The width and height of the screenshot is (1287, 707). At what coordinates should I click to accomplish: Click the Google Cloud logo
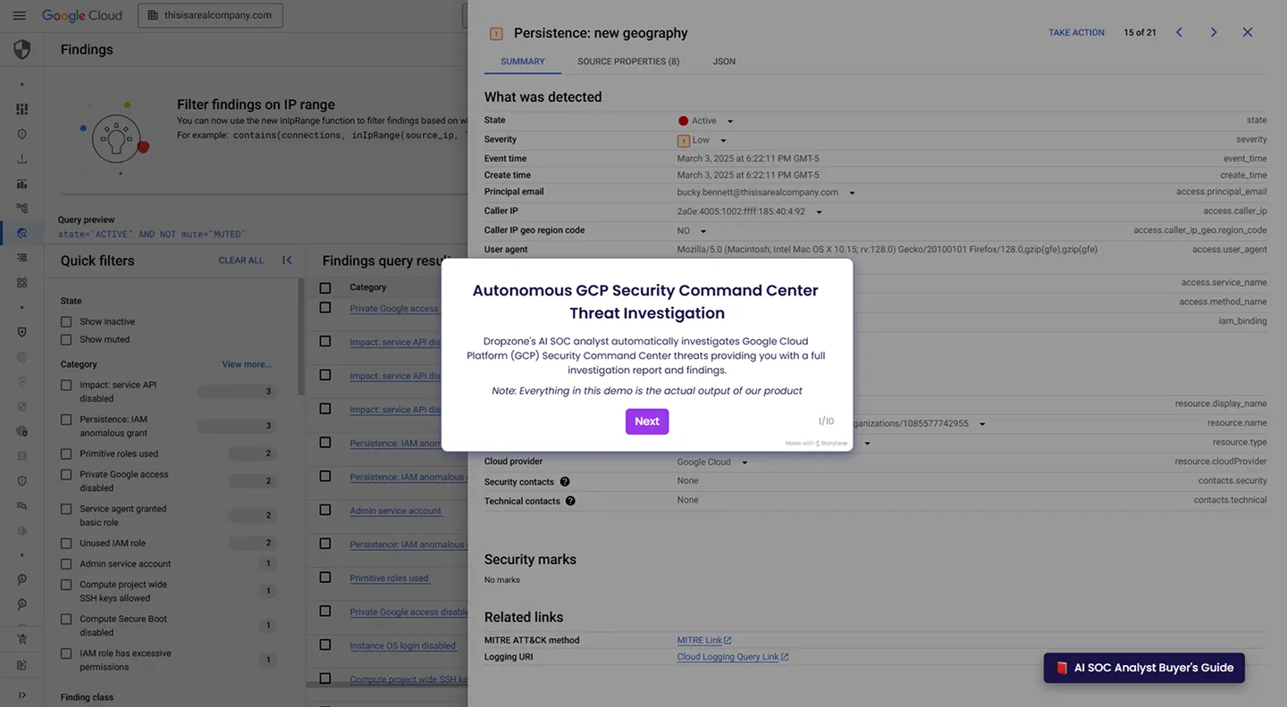point(81,14)
